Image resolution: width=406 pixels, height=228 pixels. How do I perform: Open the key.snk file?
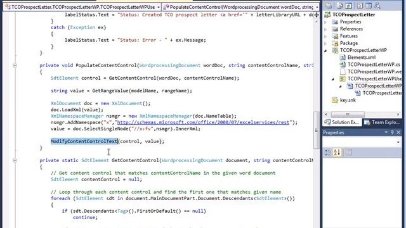[348, 100]
